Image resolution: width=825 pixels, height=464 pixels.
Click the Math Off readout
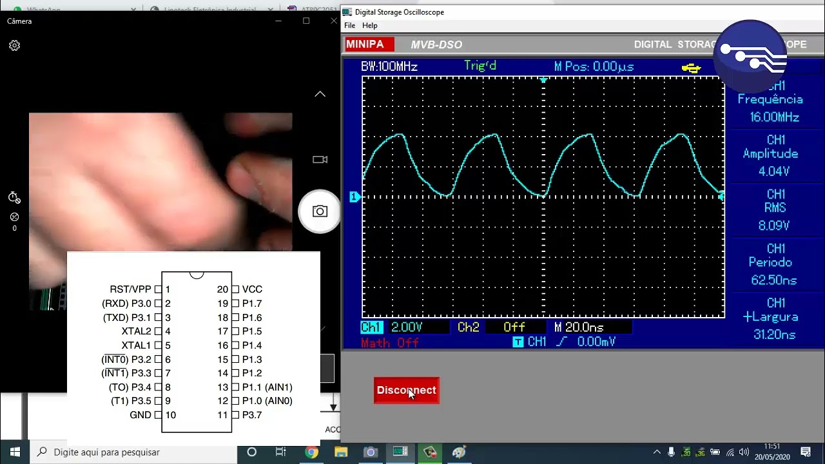tap(390, 342)
